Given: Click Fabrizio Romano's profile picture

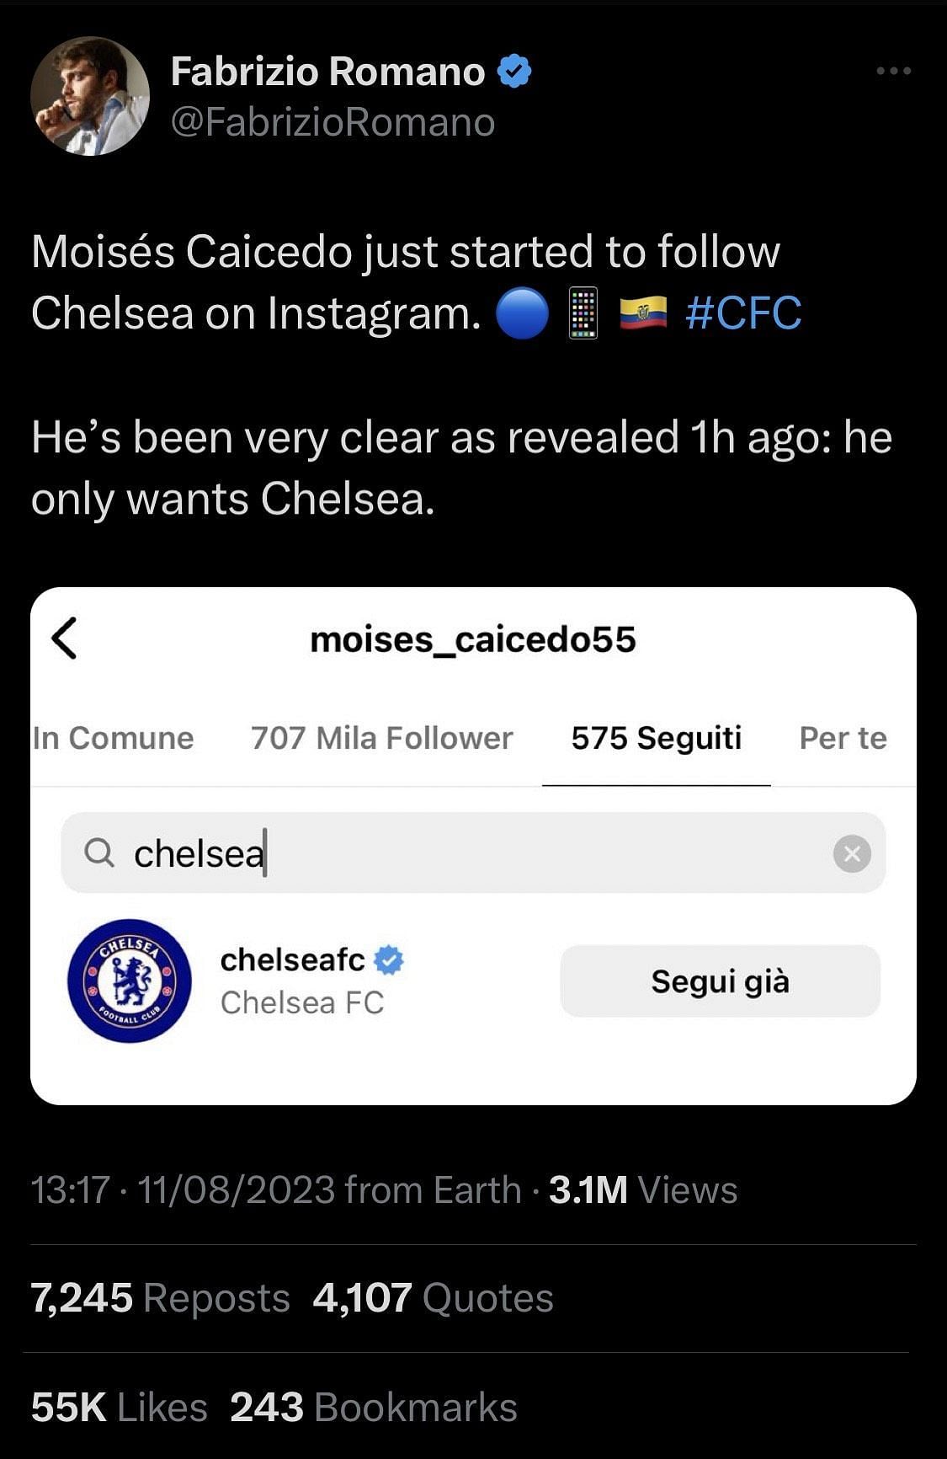Looking at the screenshot, I should click(x=90, y=96).
